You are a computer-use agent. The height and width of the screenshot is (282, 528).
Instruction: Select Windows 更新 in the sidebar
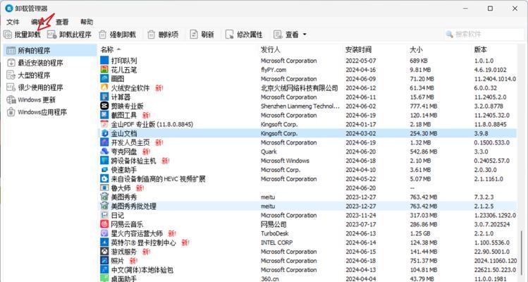50,99
